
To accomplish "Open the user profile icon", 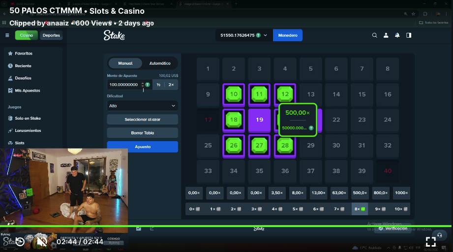I will click(386, 35).
